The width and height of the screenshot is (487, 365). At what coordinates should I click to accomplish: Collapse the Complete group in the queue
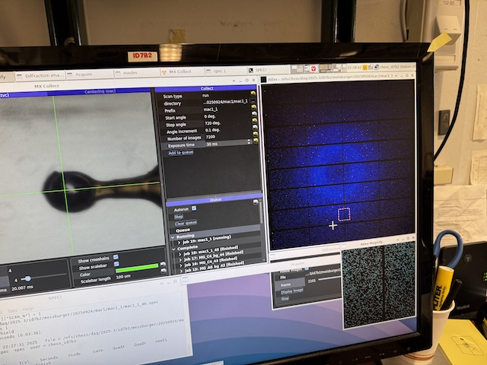coord(173,249)
